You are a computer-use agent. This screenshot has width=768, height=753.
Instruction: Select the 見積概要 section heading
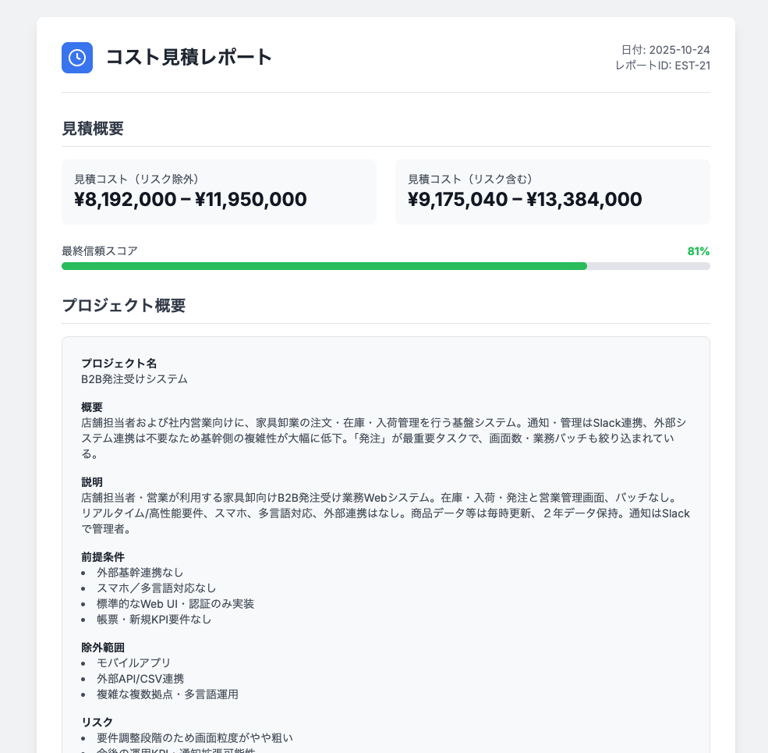[x=93, y=129]
